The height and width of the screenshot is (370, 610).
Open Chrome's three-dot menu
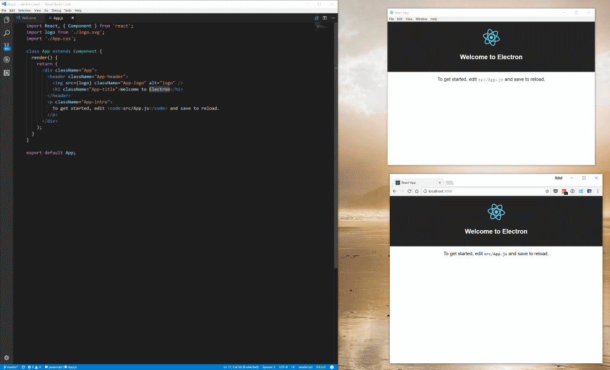598,191
